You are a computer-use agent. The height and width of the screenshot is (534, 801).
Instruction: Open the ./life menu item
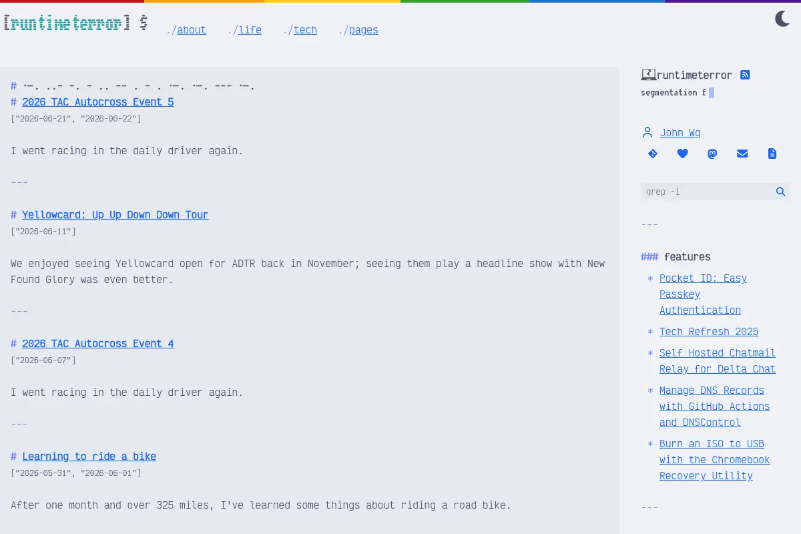pyautogui.click(x=244, y=30)
